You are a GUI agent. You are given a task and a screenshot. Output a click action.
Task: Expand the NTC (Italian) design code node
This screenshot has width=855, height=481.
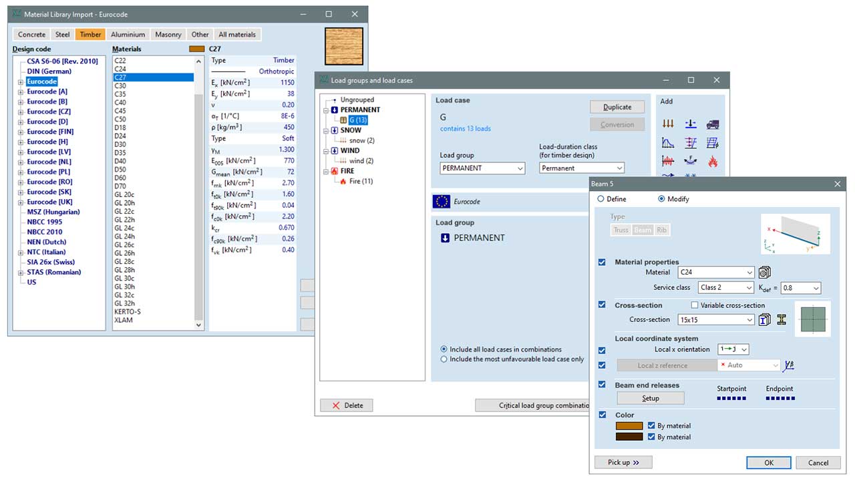21,253
